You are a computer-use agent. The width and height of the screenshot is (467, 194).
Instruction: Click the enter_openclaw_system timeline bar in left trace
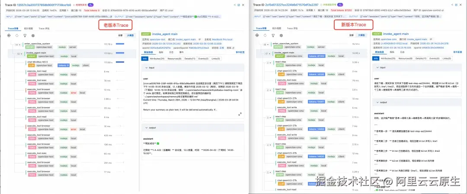tap(120, 44)
